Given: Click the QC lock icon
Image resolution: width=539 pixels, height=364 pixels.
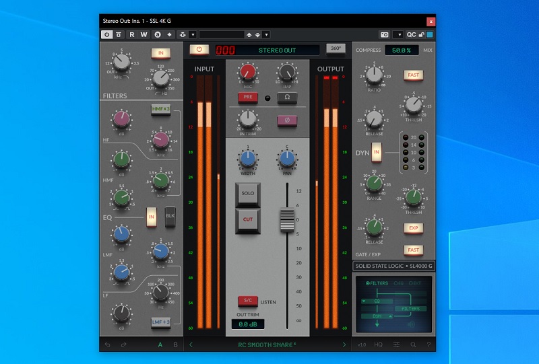Looking at the screenshot, I should pos(422,35).
